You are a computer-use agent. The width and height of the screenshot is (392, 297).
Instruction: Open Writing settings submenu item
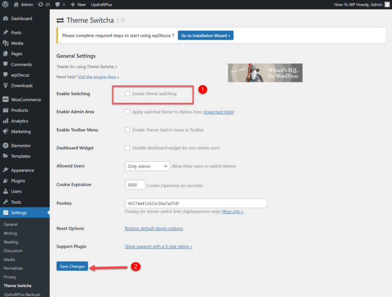pyautogui.click(x=10, y=233)
